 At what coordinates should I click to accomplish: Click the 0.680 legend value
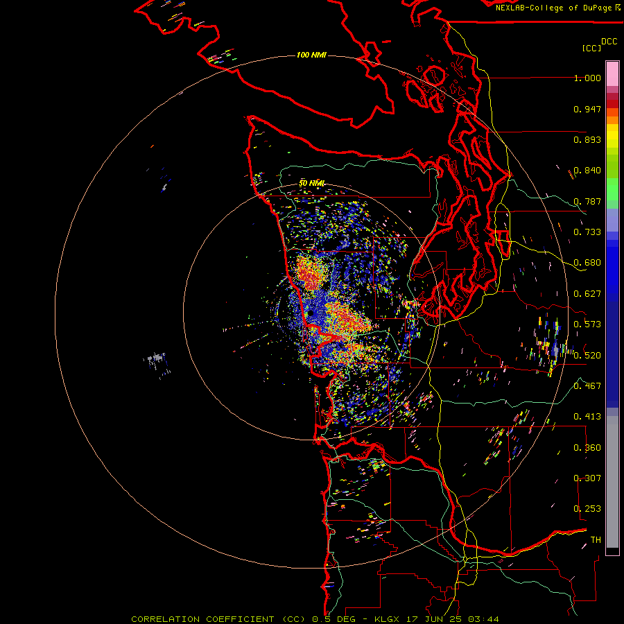[587, 263]
